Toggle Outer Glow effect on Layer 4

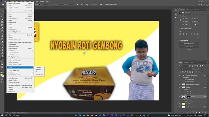[186, 92]
